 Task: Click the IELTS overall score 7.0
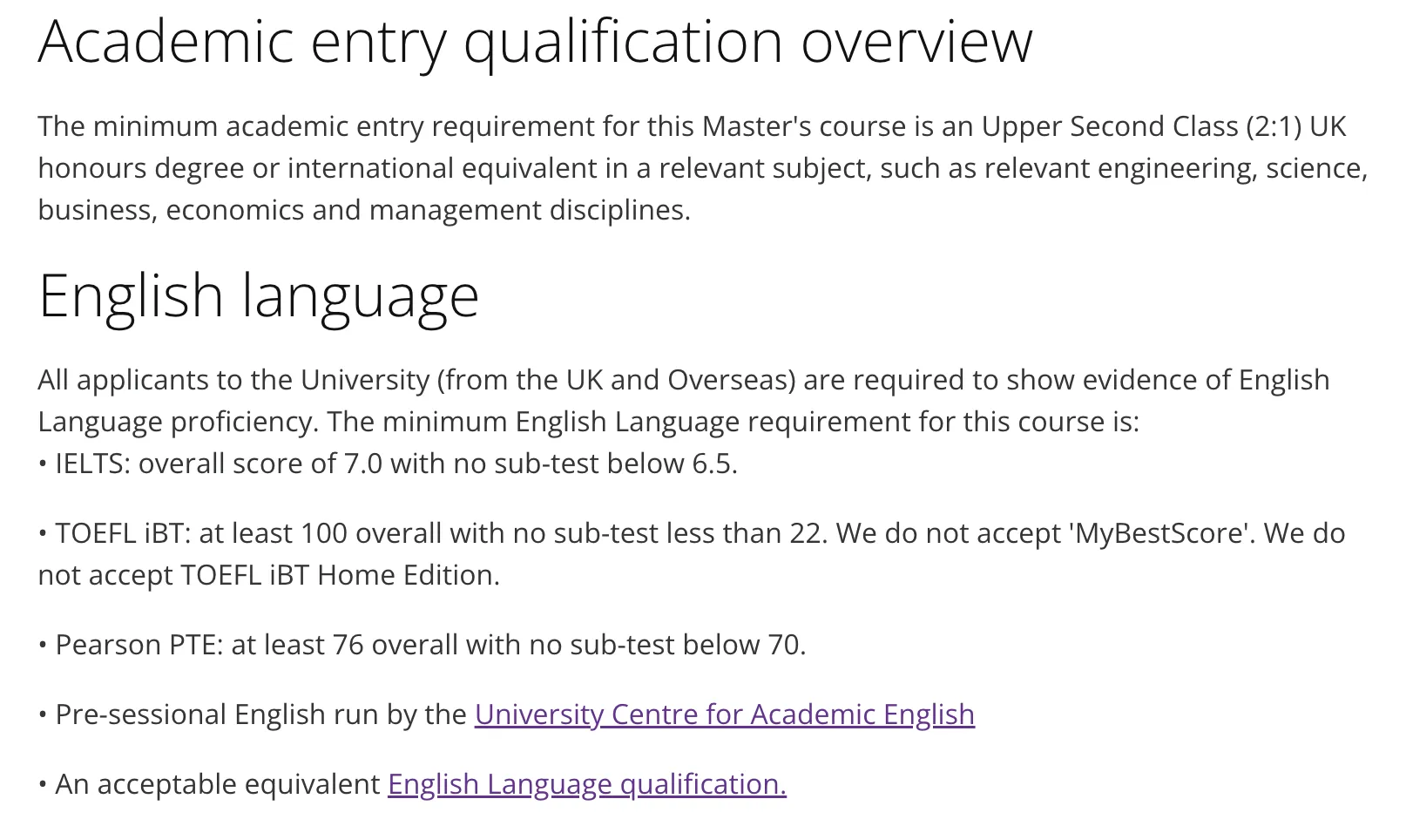(x=362, y=464)
